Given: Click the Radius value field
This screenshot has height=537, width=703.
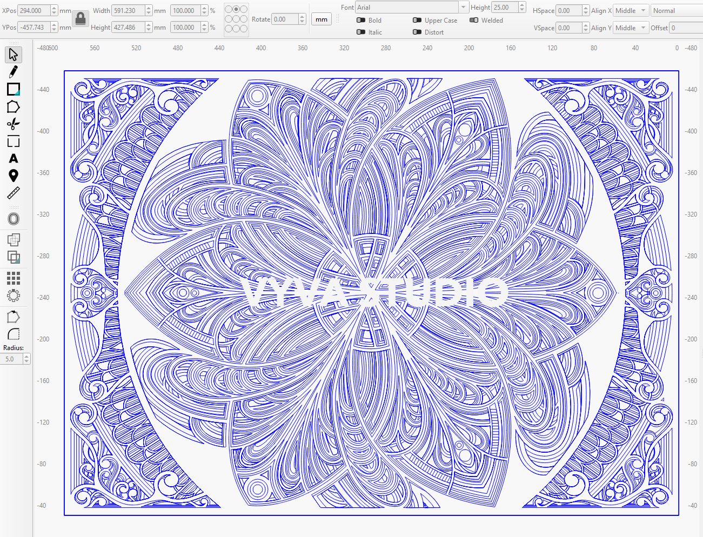Looking at the screenshot, I should 12,359.
